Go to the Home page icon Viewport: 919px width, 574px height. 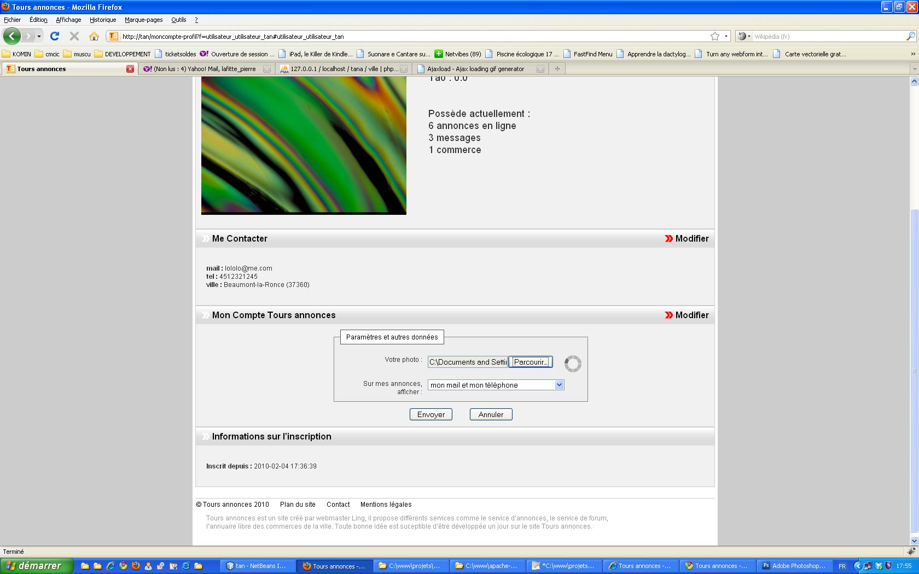pyautogui.click(x=94, y=36)
